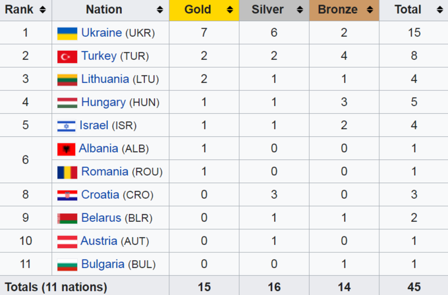Click the Hungary flag icon

tap(67, 103)
